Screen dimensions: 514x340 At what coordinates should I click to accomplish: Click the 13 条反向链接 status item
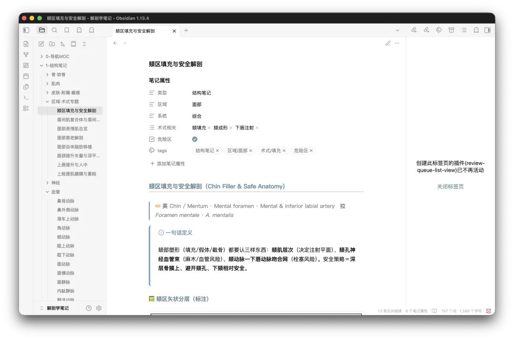point(389,311)
